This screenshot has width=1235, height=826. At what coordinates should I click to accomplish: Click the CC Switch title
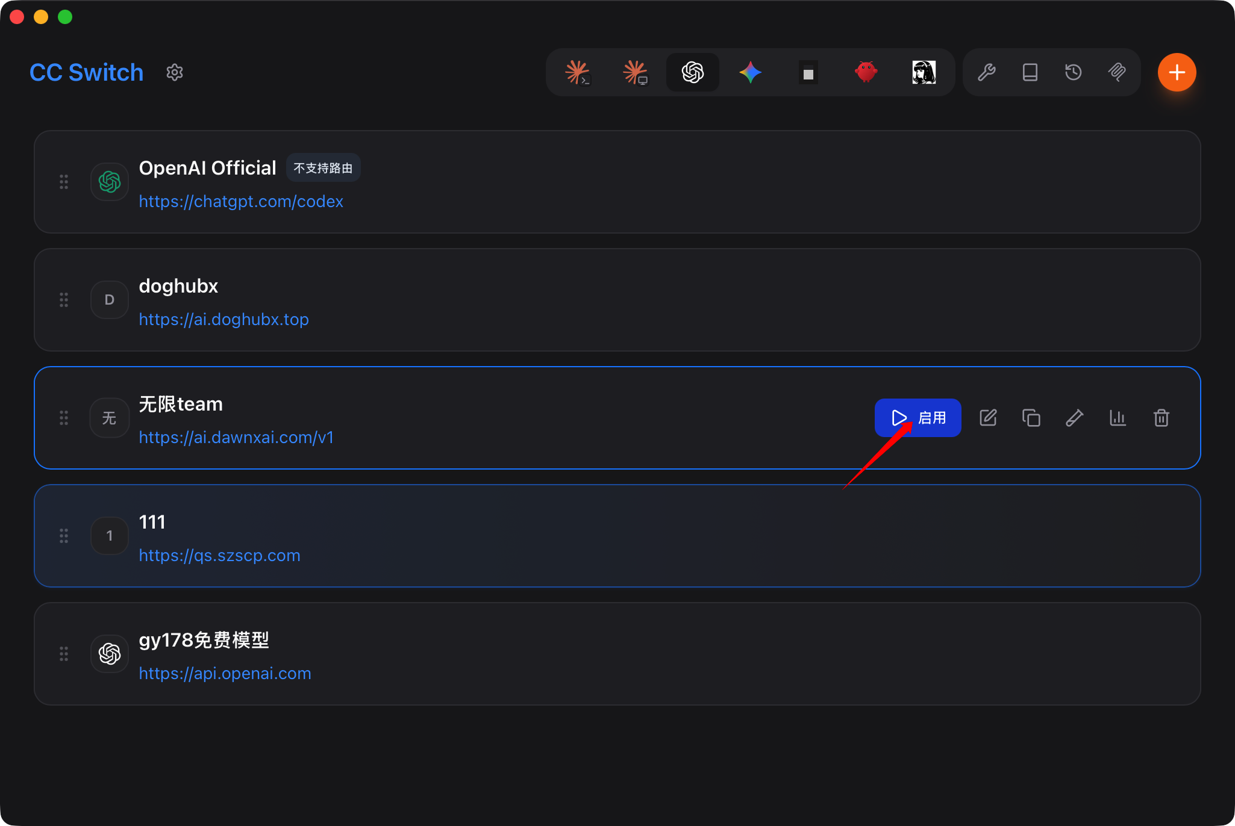(87, 72)
